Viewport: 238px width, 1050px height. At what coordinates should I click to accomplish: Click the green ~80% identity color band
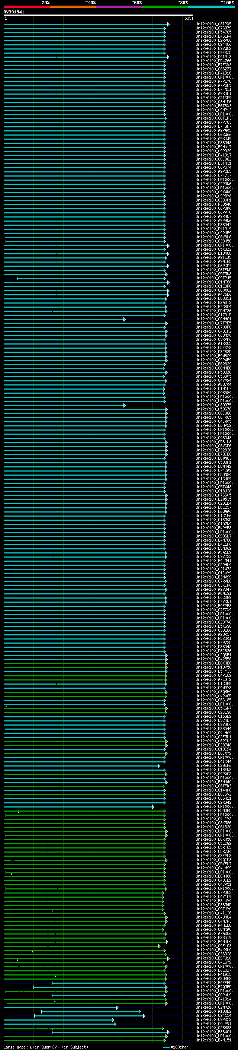click(165, 7)
